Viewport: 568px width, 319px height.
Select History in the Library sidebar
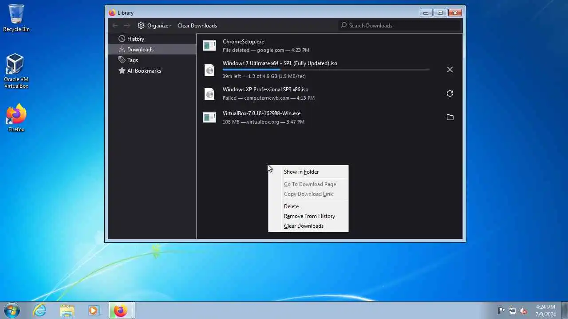152,39
